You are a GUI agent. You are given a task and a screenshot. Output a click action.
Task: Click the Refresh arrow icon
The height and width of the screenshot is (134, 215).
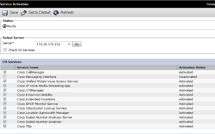(56, 13)
